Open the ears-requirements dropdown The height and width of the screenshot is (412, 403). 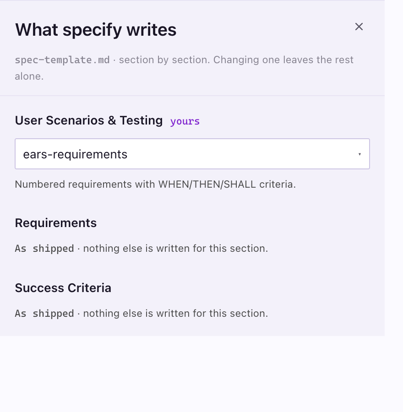(192, 154)
